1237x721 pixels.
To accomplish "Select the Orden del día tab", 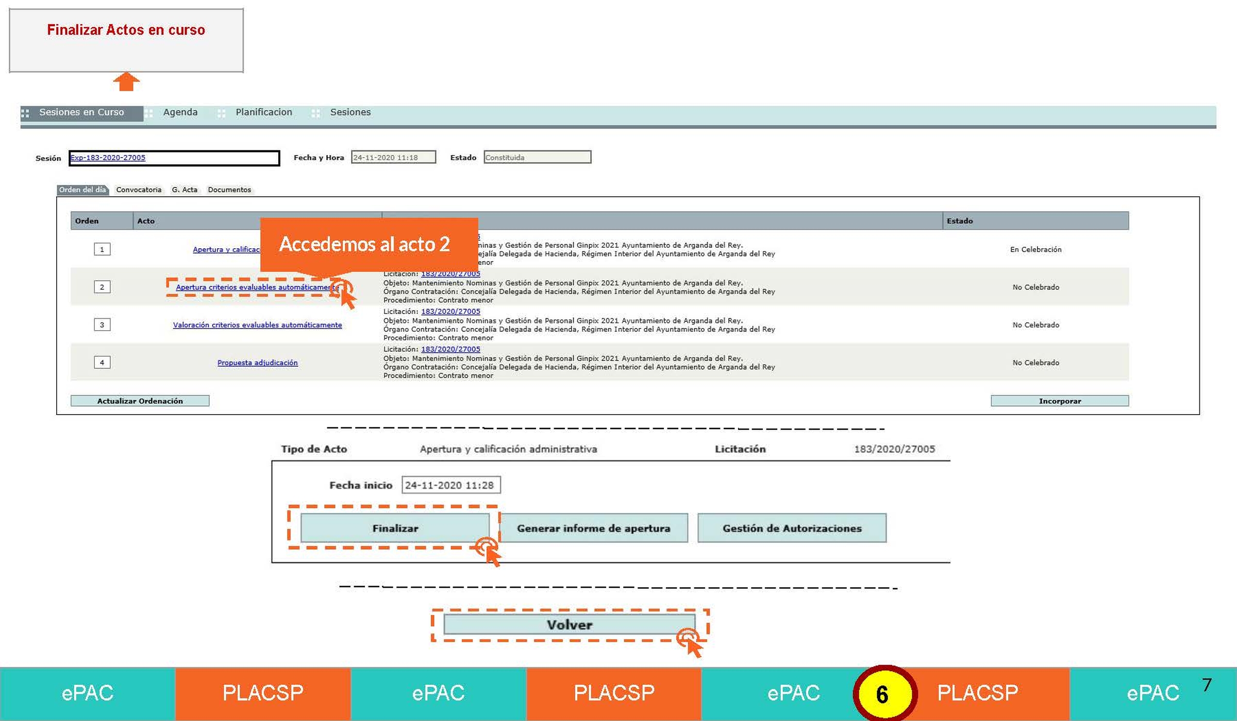I will click(x=82, y=190).
